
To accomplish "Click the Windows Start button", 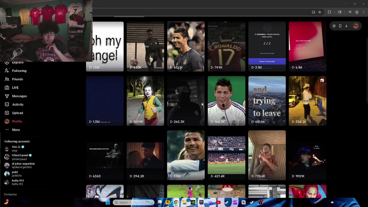I will [x=108, y=202].
